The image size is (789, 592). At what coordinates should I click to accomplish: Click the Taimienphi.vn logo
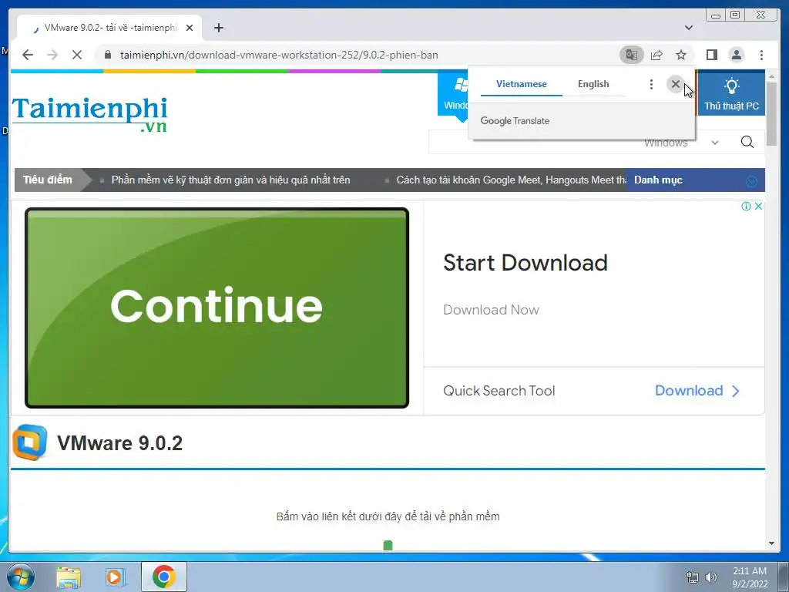pos(89,114)
